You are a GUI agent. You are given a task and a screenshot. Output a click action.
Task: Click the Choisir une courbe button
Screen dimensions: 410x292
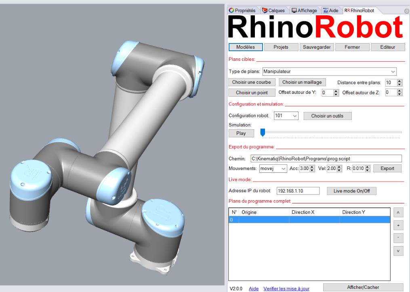click(251, 82)
